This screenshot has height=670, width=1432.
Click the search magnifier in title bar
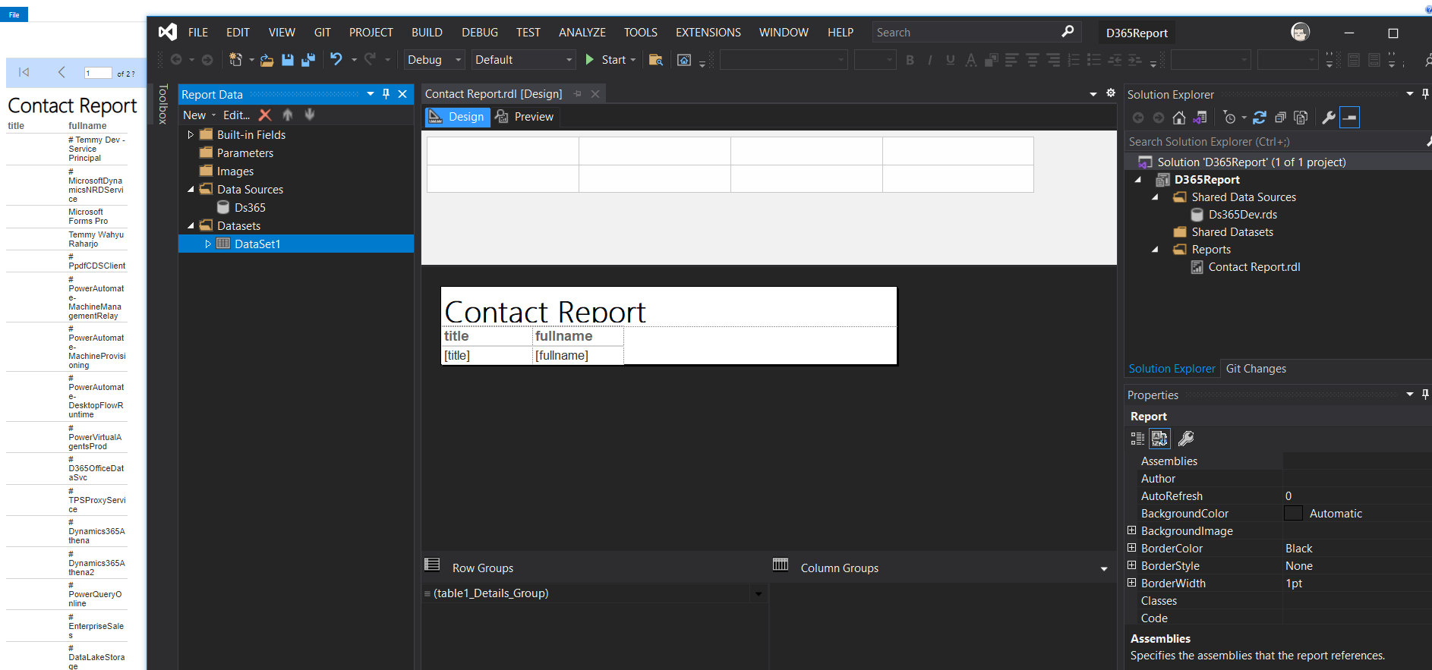(x=1068, y=32)
